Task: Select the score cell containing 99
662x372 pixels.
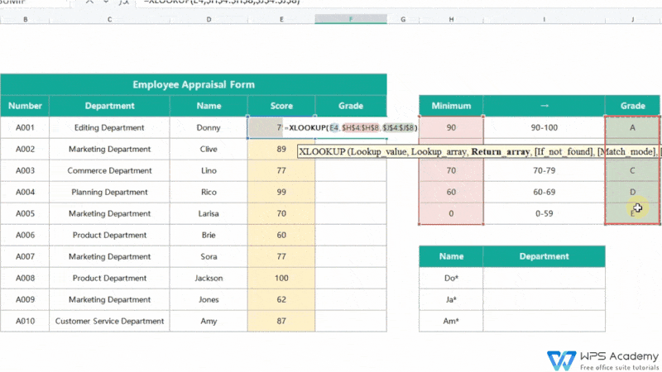Action: coord(281,192)
